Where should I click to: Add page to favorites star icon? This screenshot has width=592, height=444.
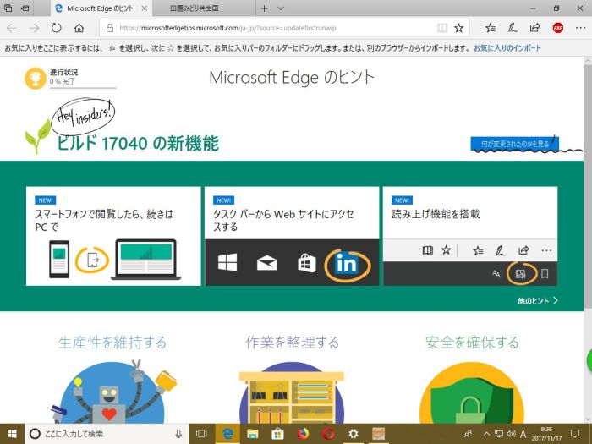[x=458, y=28]
